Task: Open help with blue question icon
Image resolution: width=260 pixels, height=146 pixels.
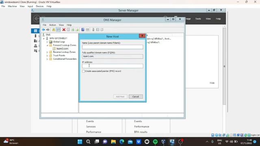Action: (83, 30)
